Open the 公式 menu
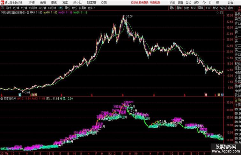The width and height of the screenshot is (241, 155). pyautogui.click(x=188, y=3)
